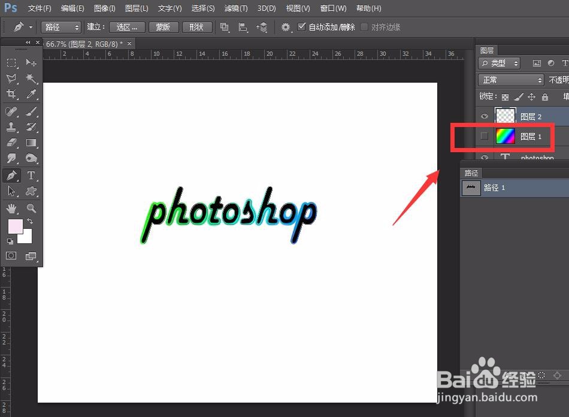Viewport: 569px width, 417px height.
Task: Collapse the toolbox panel arrows
Action: pos(28,43)
